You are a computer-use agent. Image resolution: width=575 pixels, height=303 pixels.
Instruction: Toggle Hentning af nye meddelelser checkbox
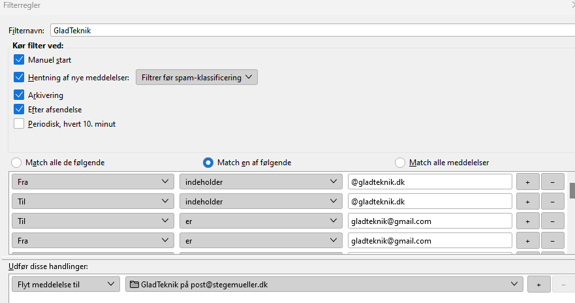[x=19, y=77]
